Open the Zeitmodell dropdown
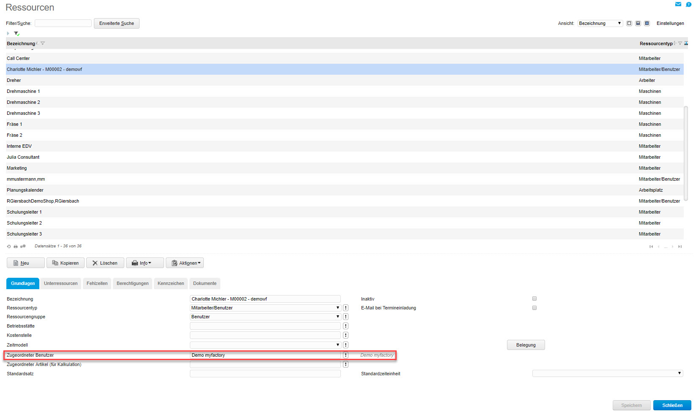The width and height of the screenshot is (696, 412). pyautogui.click(x=265, y=345)
